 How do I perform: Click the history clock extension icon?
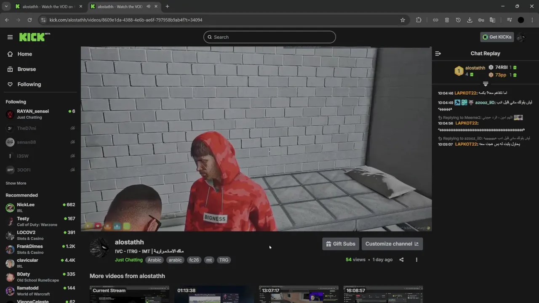coord(458,20)
